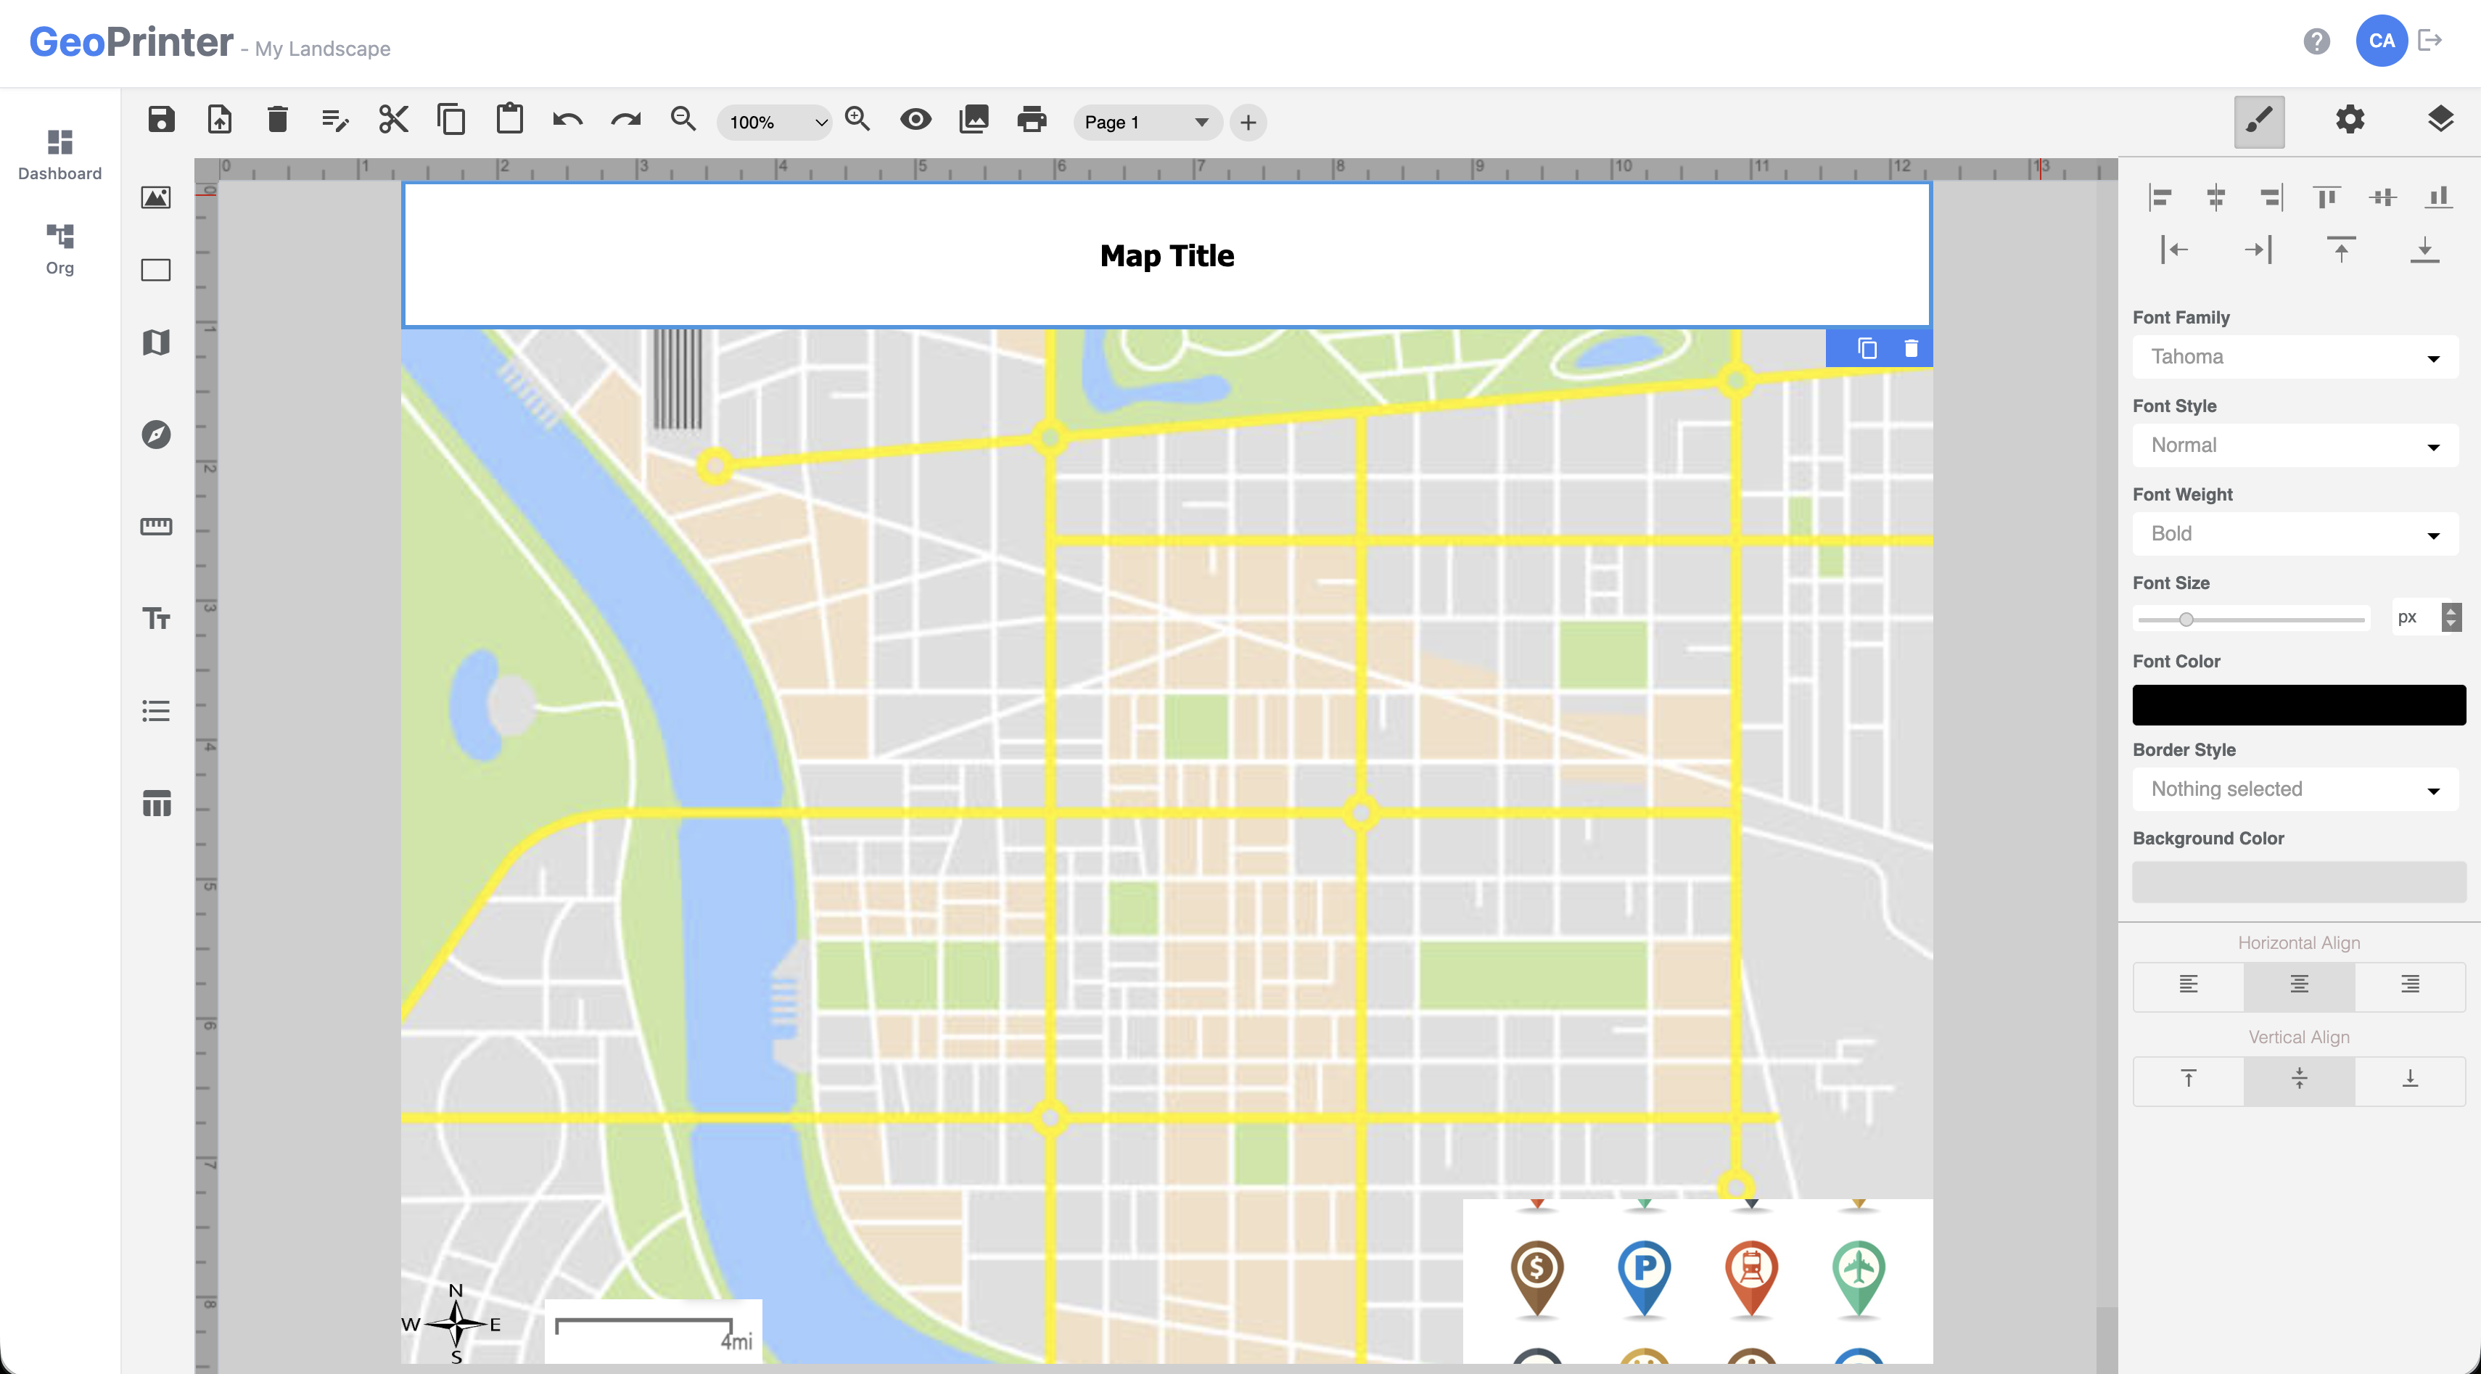
Task: Select the rectangle shape tool
Action: coord(156,270)
